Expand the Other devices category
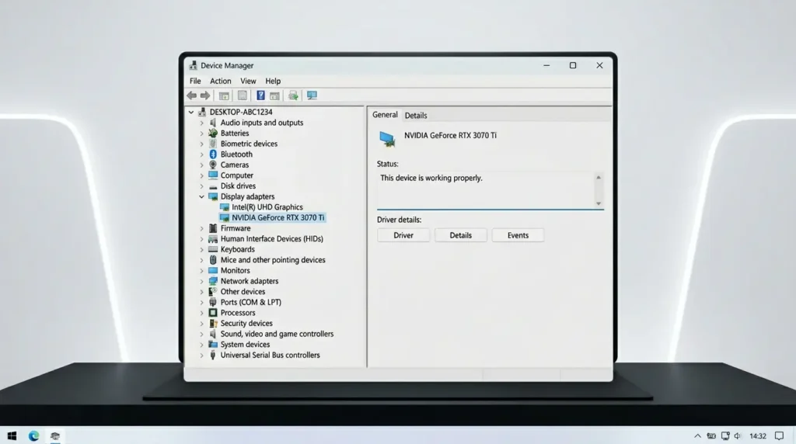The image size is (796, 444). pos(201,292)
